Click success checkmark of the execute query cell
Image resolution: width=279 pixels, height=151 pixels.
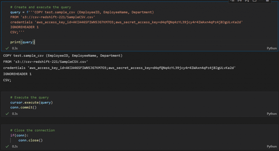coord(7,114)
